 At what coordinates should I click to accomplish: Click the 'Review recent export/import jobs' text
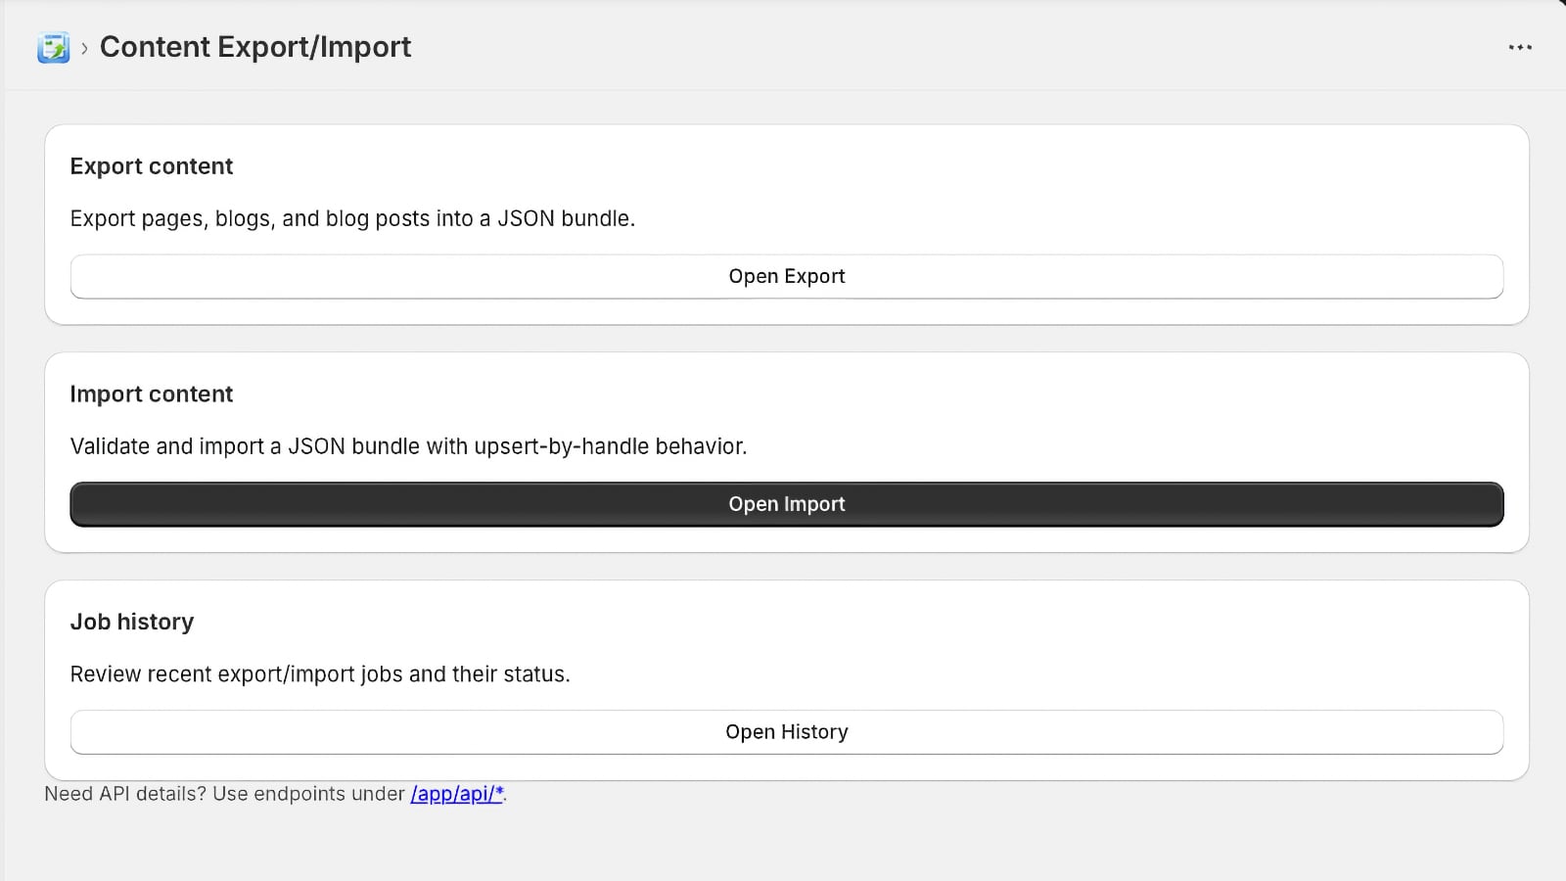[x=236, y=674]
